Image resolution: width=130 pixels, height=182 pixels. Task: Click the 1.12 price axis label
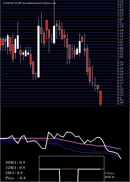(x=120, y=36)
